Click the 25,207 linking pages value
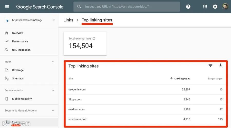Viewport: 231px width, 128px height. (x=186, y=89)
